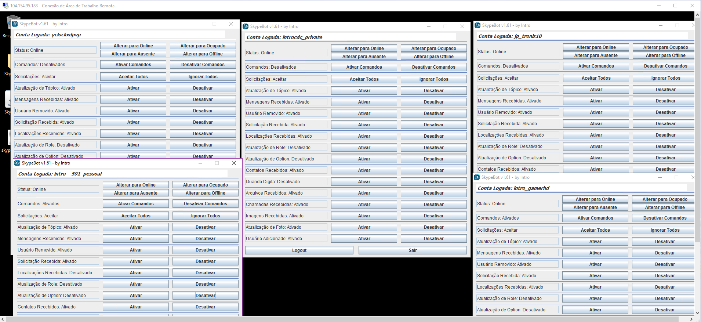Deactivate Contatos Recebidos in introcdc_private window

(x=434, y=170)
